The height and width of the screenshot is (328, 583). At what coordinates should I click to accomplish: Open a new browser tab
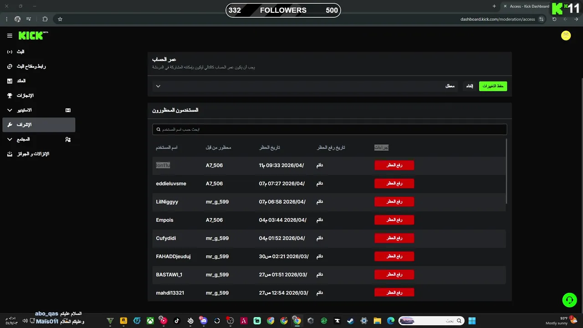point(494,6)
